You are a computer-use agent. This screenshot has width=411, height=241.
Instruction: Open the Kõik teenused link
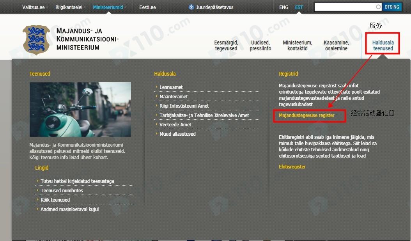click(x=55, y=200)
